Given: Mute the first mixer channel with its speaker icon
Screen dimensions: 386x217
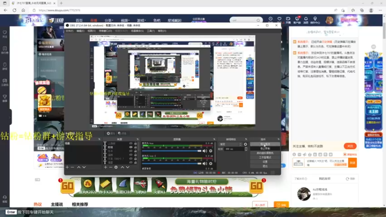Looking at the screenshot, I should (x=205, y=151).
